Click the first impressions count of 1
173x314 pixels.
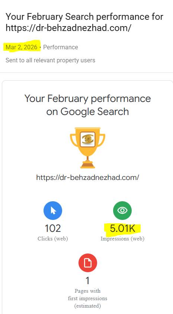coord(87,281)
